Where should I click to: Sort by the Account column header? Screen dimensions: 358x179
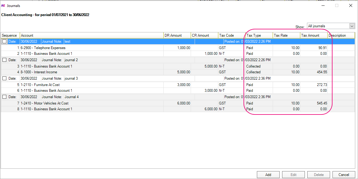coord(91,35)
